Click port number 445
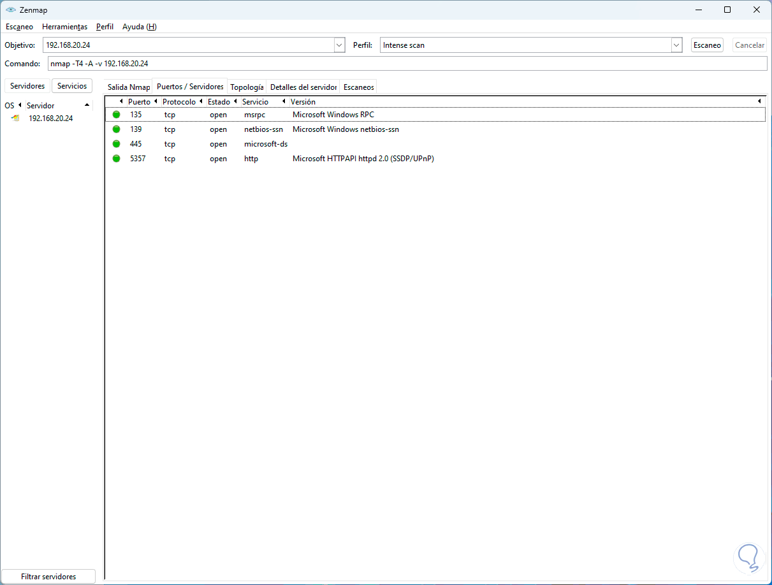772x585 pixels. tap(136, 144)
